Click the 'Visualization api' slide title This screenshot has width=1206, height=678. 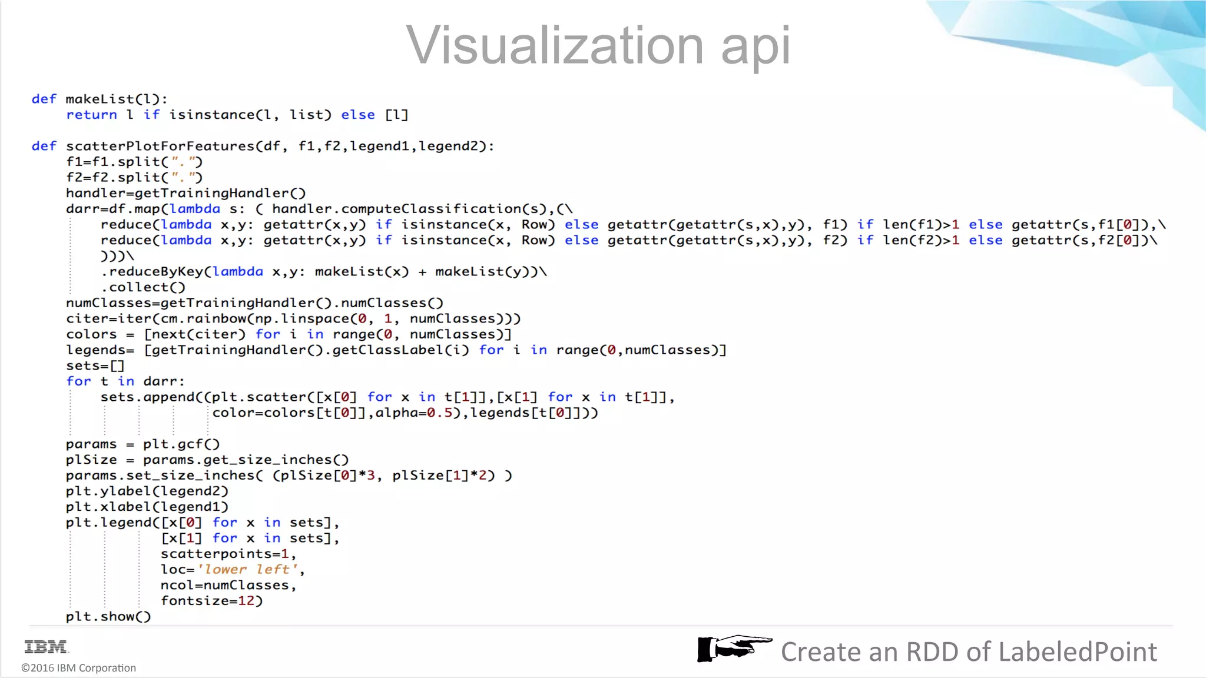click(x=598, y=45)
